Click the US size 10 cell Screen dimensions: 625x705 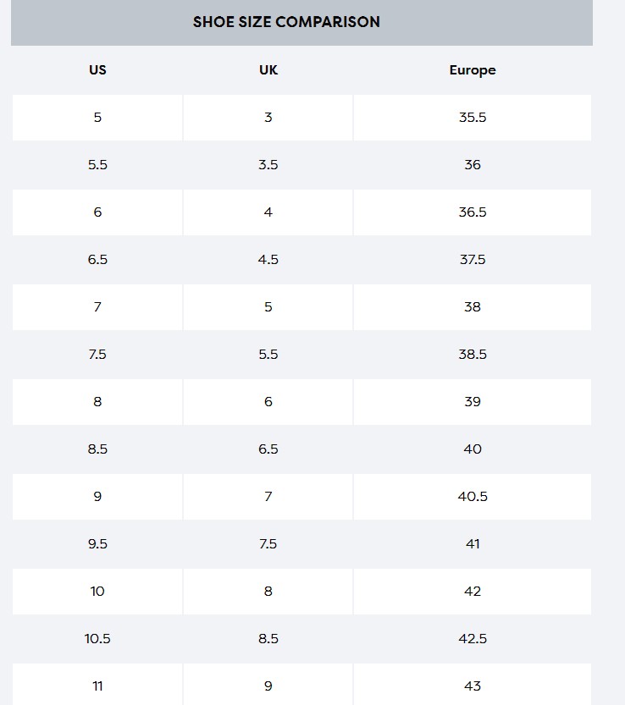click(97, 592)
